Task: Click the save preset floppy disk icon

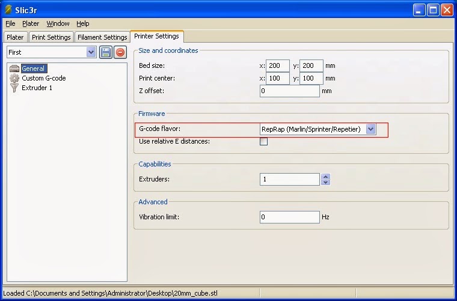Action: pyautogui.click(x=105, y=52)
